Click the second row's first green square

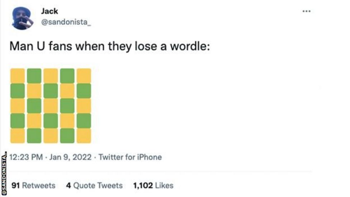(x=18, y=91)
